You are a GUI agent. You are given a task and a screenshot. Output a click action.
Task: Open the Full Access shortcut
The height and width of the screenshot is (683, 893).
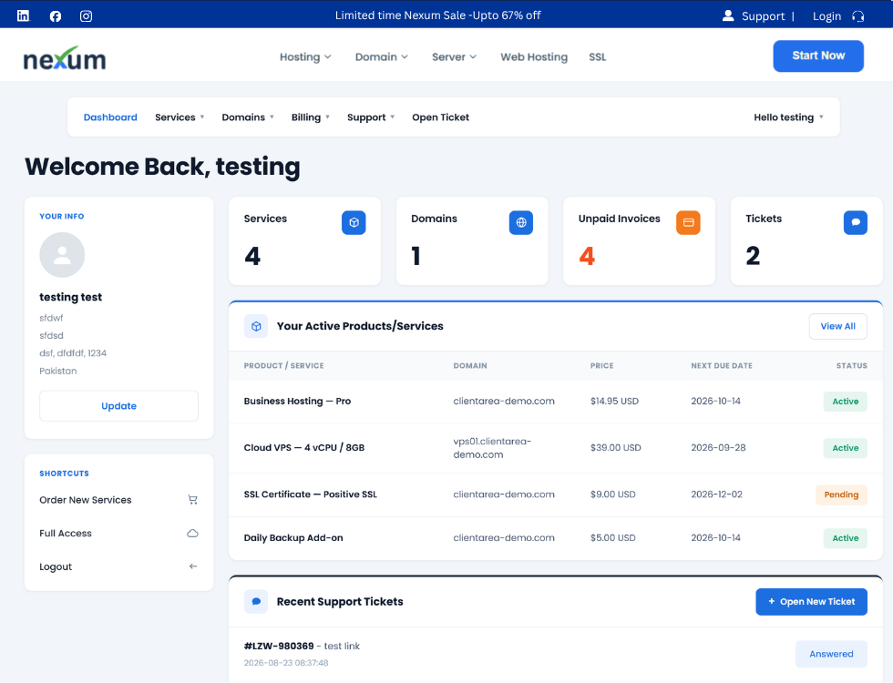[119, 534]
